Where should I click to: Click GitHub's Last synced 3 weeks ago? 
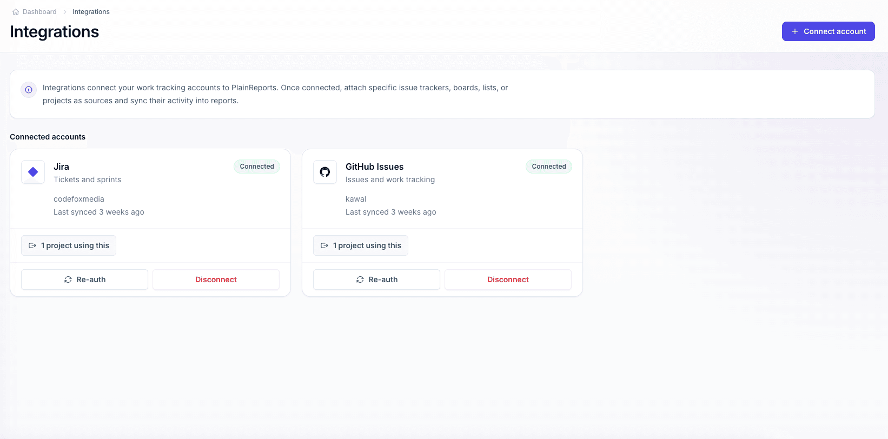(391, 212)
